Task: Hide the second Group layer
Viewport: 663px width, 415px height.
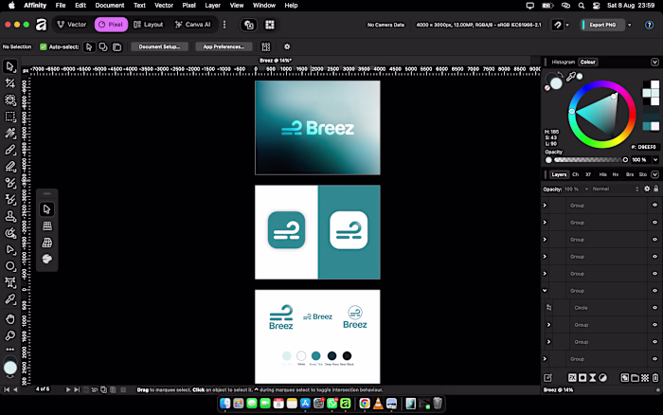Action: tap(654, 222)
